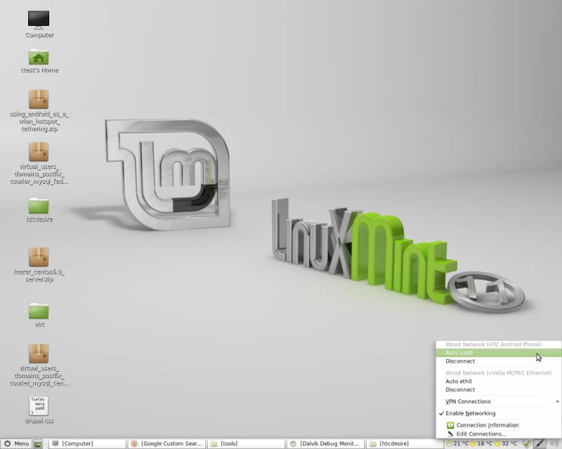Select Auto usb0 connection
The image size is (562, 449).
pos(499,353)
